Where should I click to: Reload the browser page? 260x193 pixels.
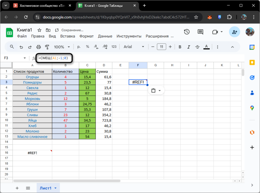(26, 17)
